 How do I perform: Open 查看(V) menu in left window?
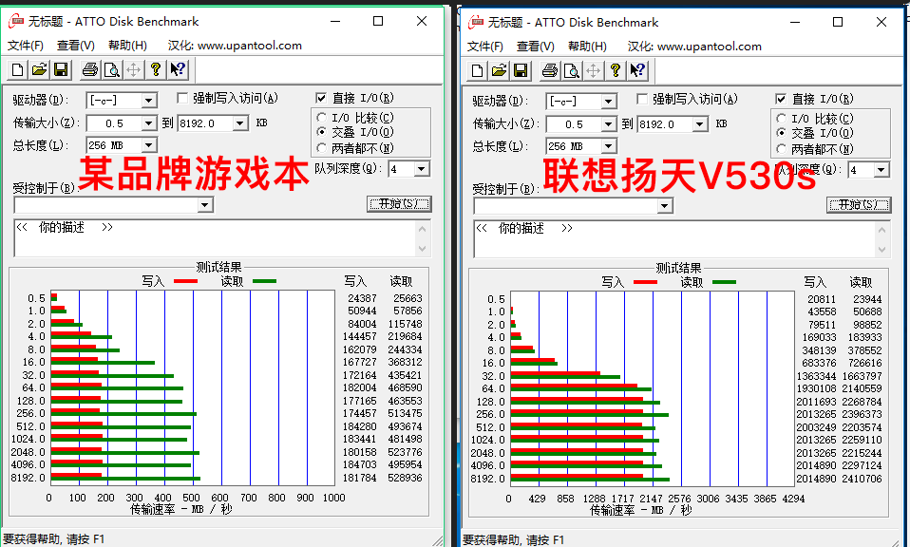pos(75,46)
